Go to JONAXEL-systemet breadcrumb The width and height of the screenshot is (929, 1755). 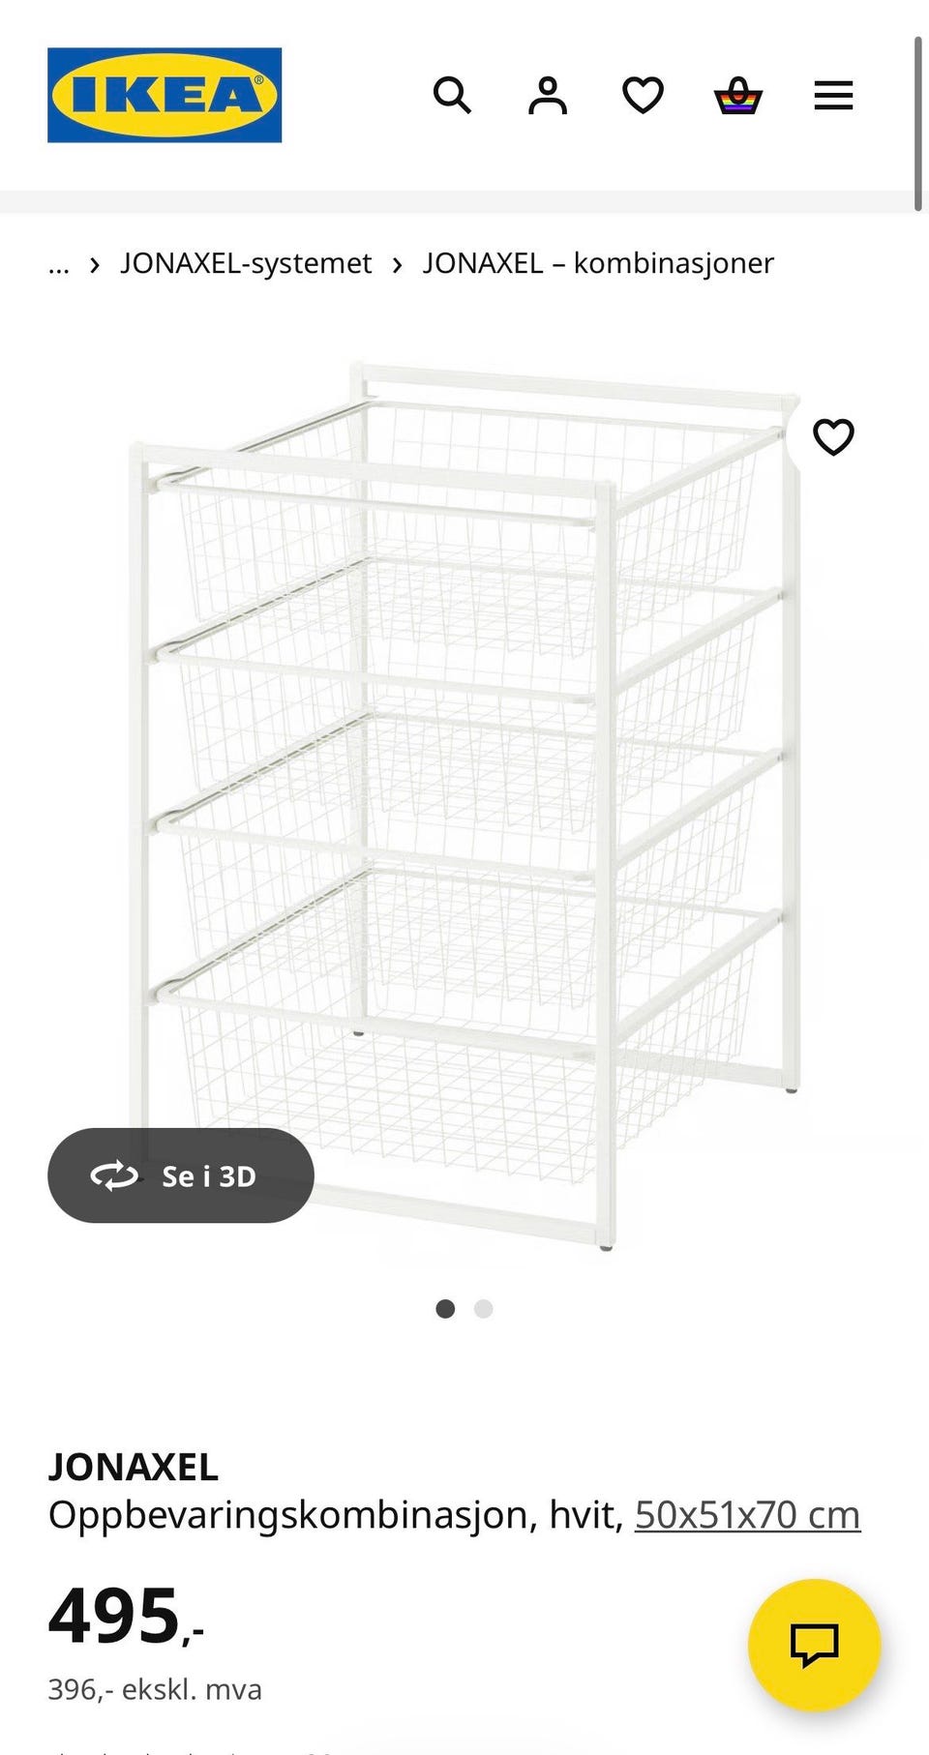click(246, 263)
